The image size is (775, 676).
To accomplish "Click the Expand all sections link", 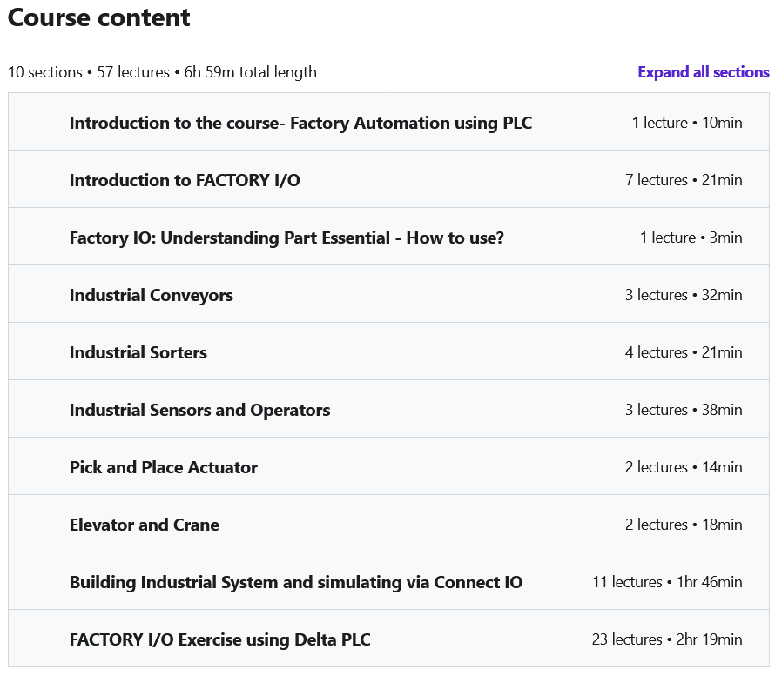I will 703,72.
